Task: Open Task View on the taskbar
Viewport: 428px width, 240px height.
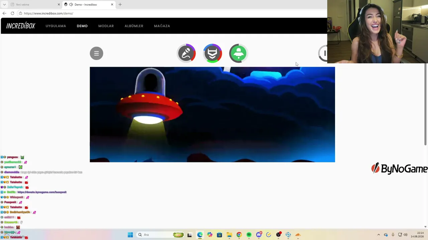Action: click(x=190, y=235)
